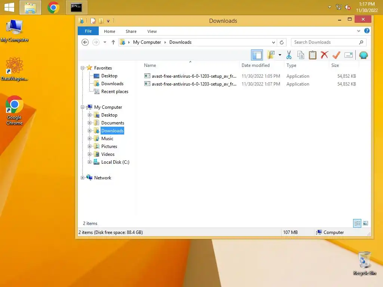Open the recent locations dropdown arrow
The height and width of the screenshot is (287, 383).
105,42
